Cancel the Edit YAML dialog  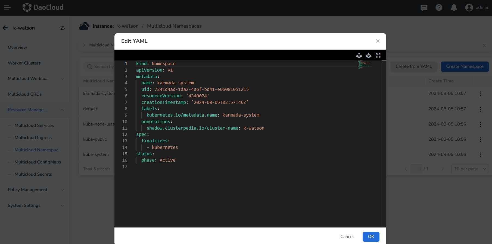(347, 237)
